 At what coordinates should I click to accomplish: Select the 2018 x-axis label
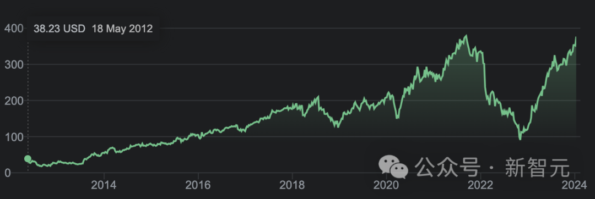click(292, 185)
